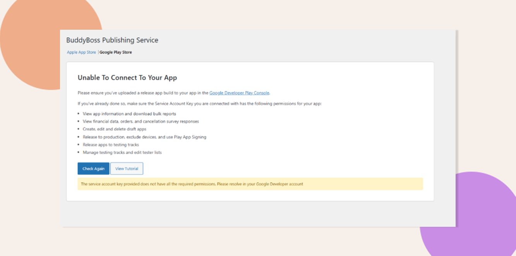516x256 pixels.
Task: Select the Google Play Store tab
Action: click(116, 52)
